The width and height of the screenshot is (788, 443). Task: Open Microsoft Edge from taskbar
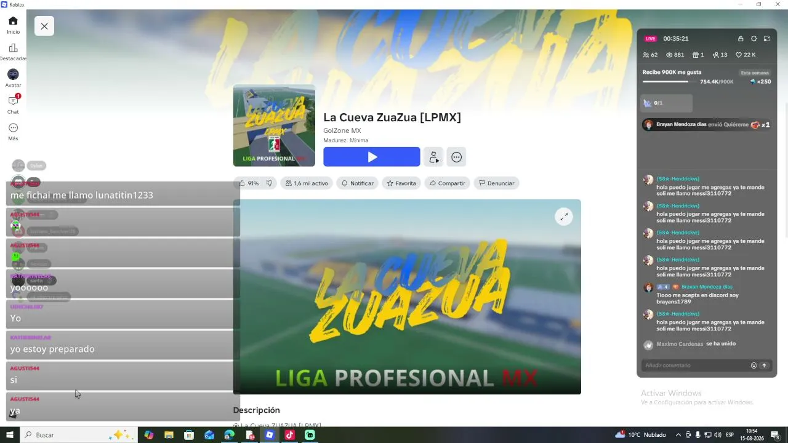(x=229, y=435)
